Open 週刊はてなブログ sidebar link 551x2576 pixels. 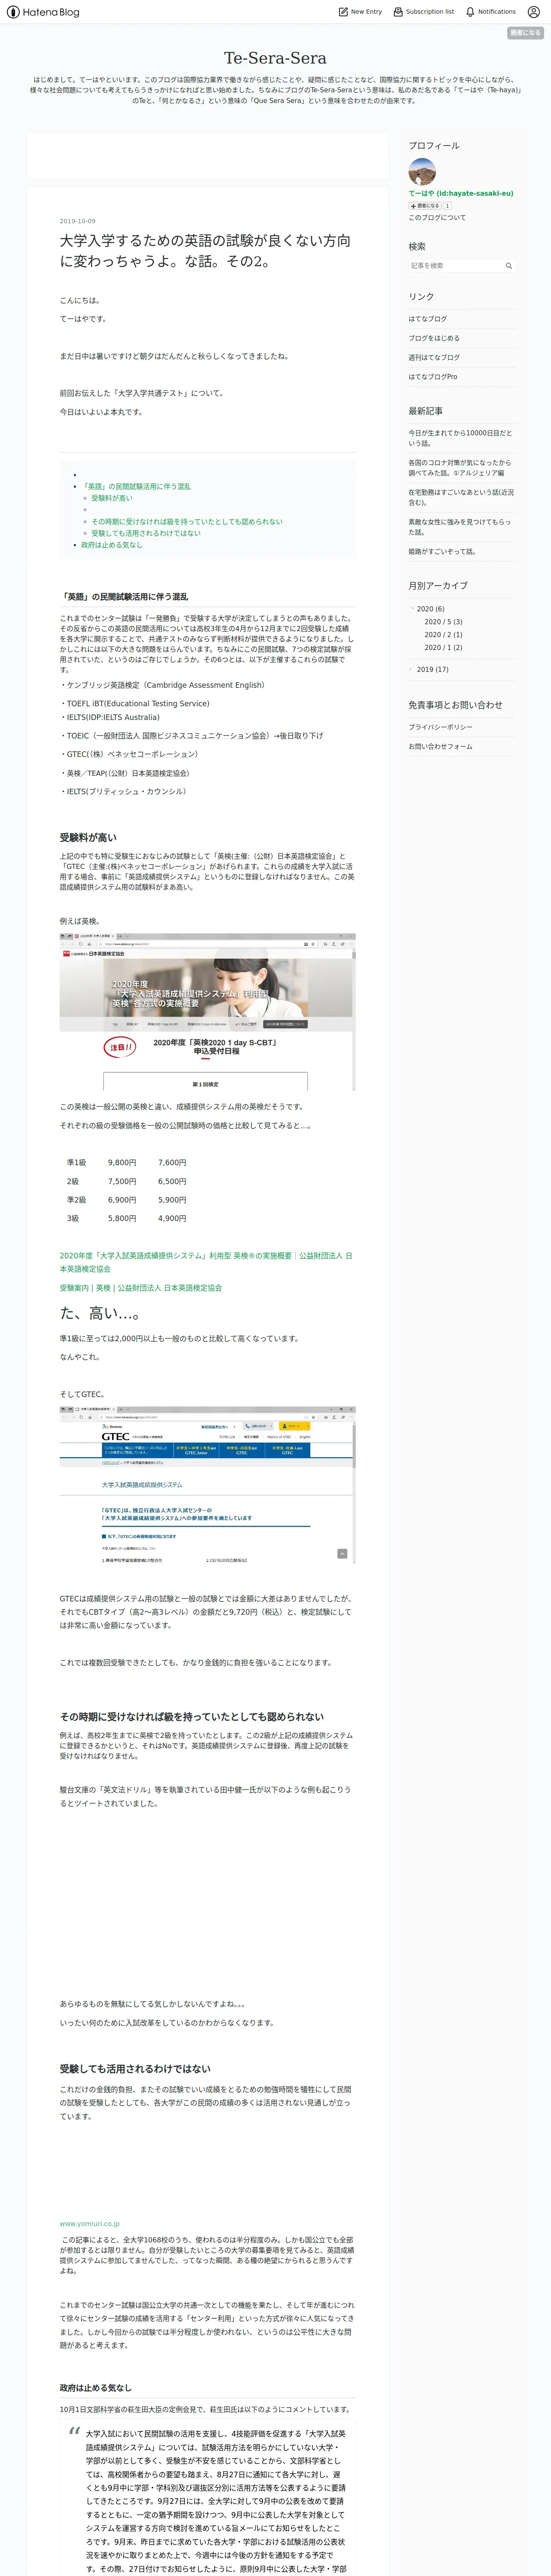coord(434,357)
